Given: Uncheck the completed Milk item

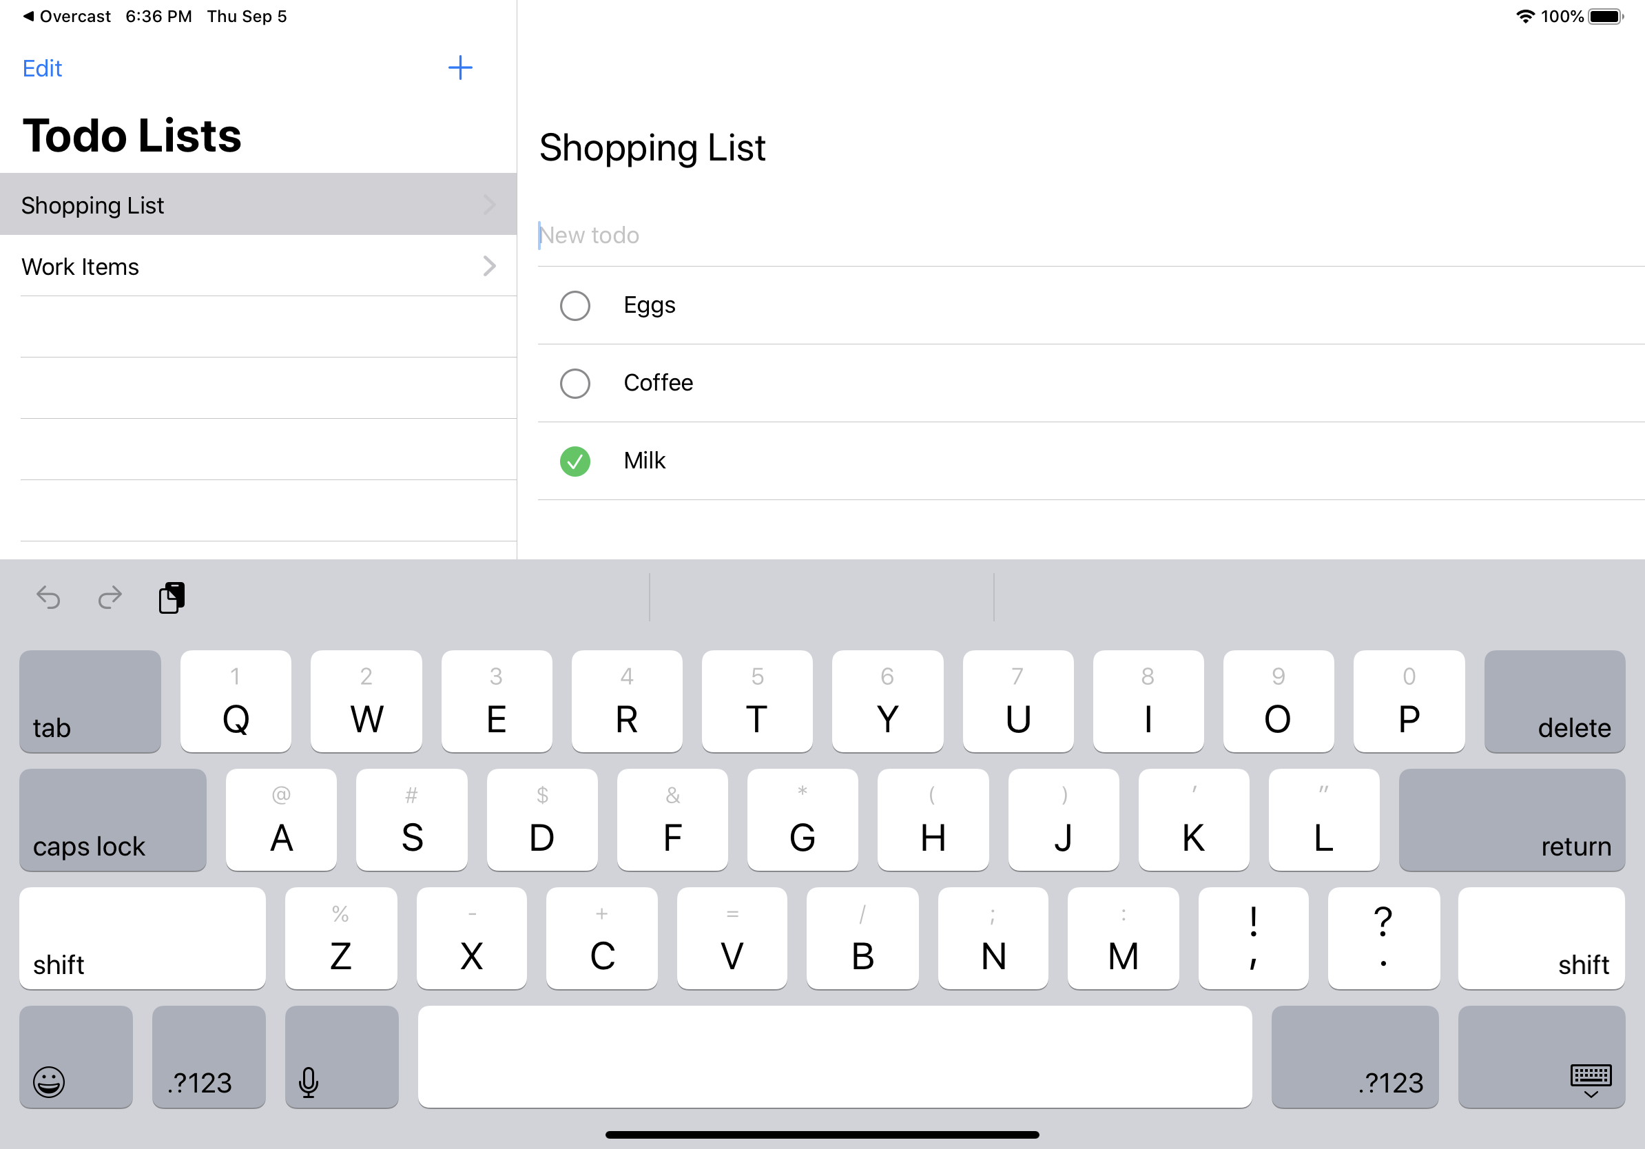Looking at the screenshot, I should click(x=575, y=462).
